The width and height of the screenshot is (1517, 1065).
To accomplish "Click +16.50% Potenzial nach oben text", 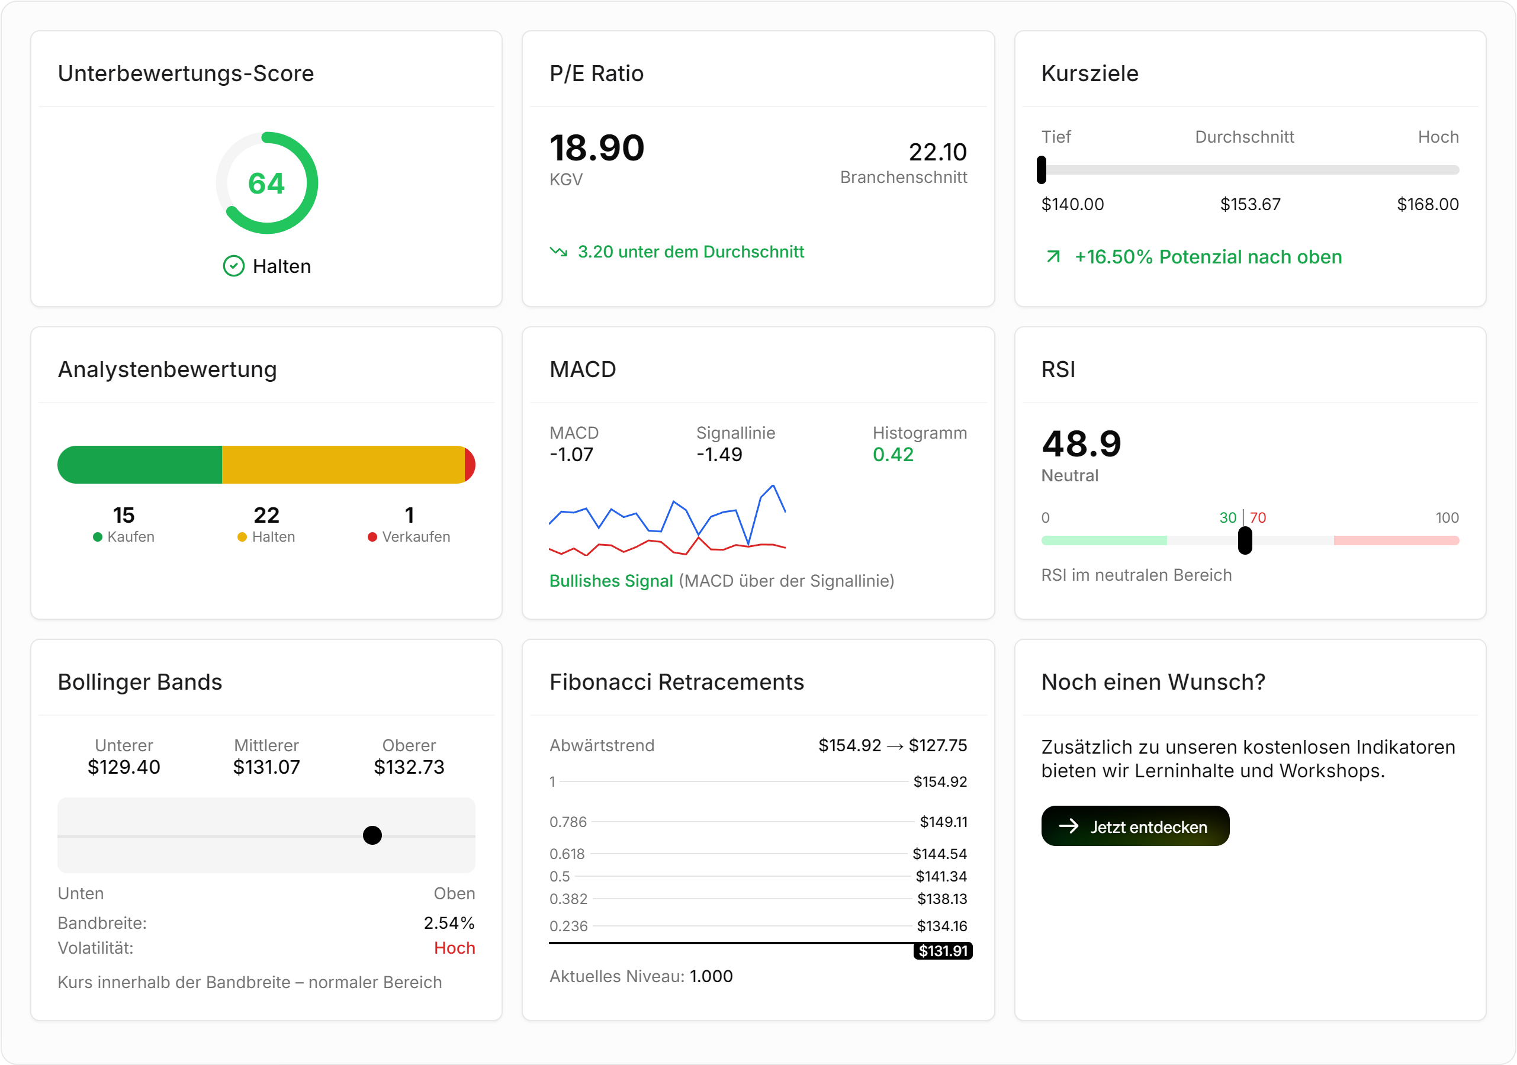I will tap(1208, 256).
